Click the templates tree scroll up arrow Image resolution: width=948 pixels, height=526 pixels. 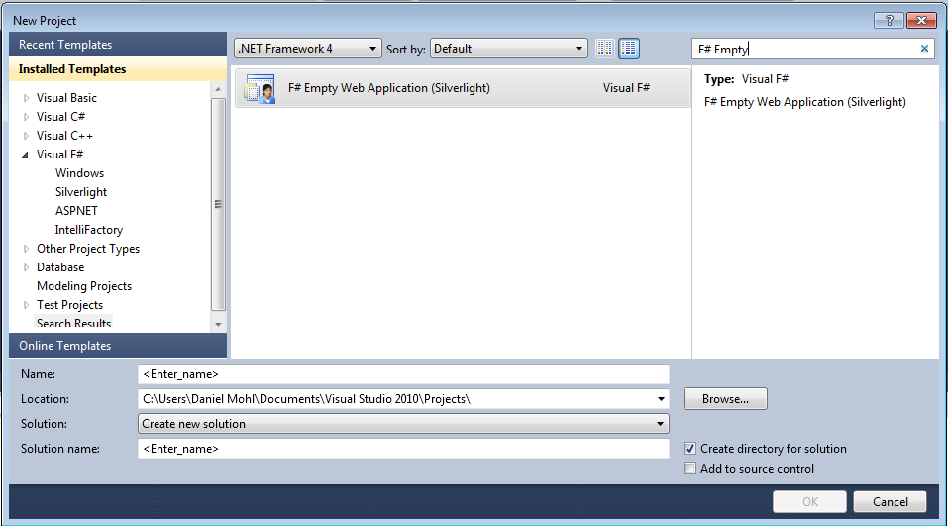point(218,89)
